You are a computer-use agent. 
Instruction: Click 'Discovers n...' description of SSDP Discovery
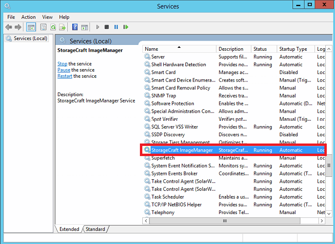pyautogui.click(x=233, y=134)
